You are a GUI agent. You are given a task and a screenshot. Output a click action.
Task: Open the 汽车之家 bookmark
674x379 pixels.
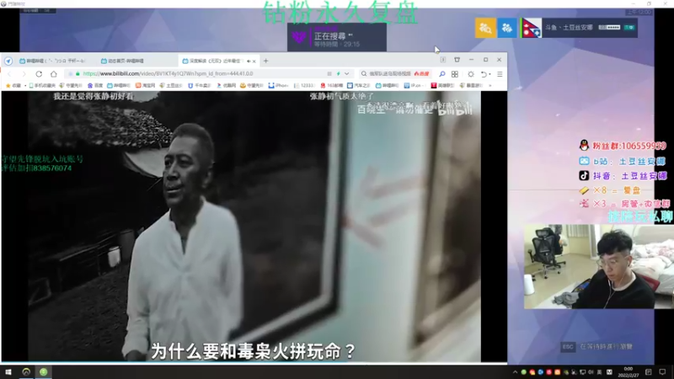pos(359,86)
